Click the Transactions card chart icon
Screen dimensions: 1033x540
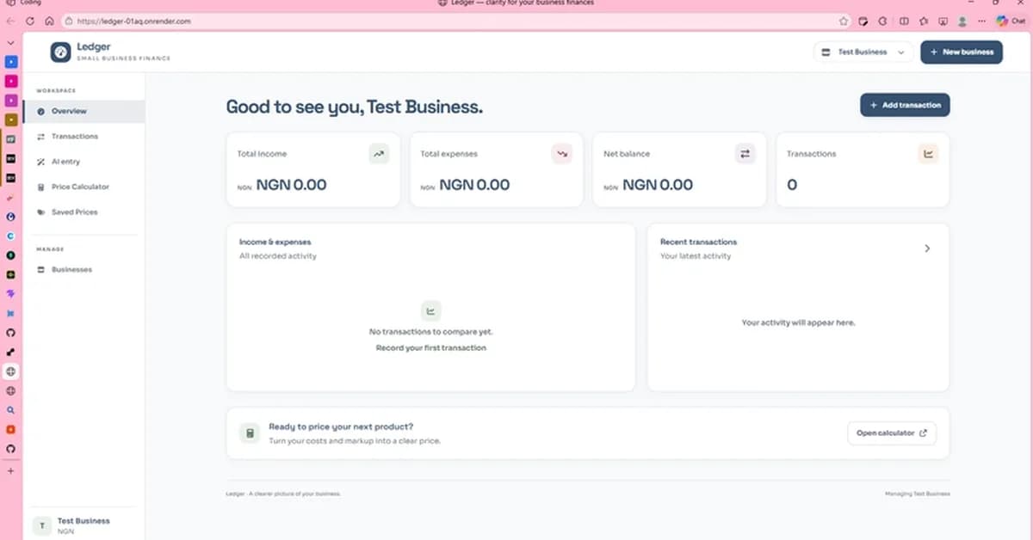tap(929, 154)
